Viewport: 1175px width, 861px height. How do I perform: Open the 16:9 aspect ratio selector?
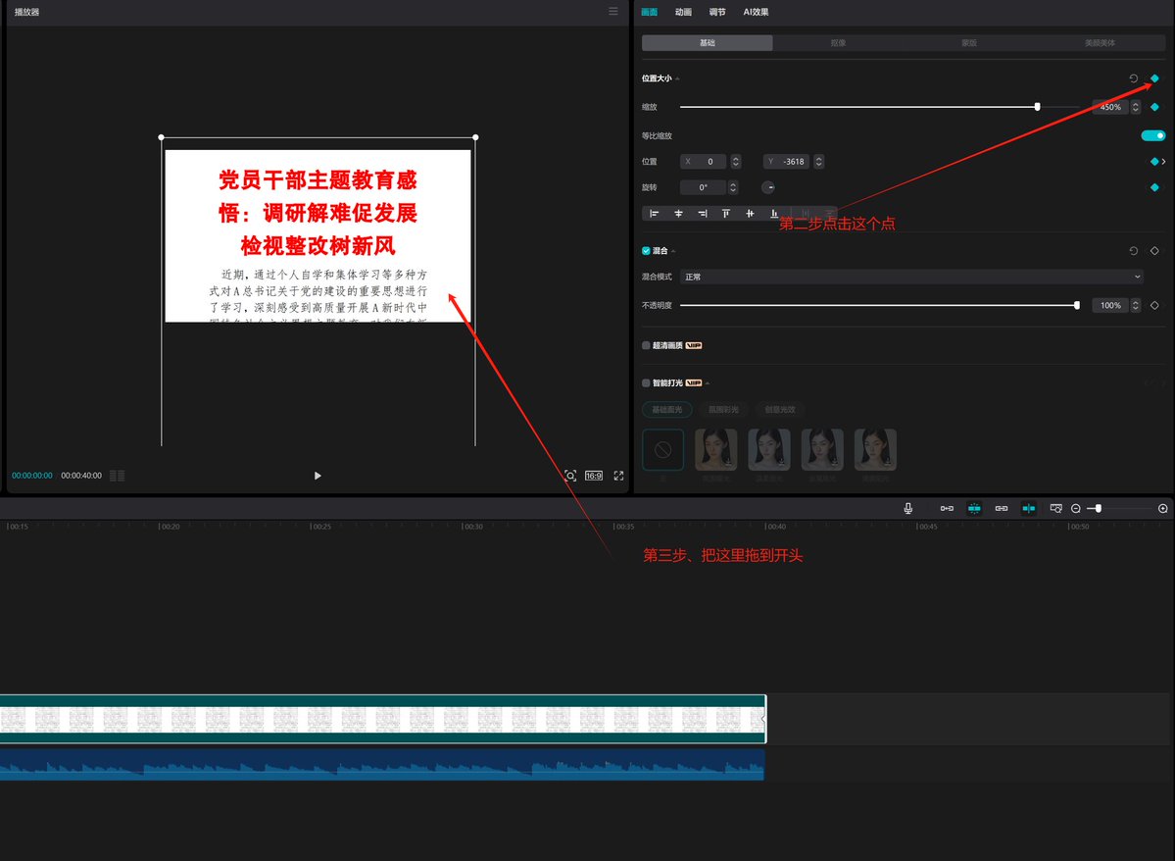[594, 476]
